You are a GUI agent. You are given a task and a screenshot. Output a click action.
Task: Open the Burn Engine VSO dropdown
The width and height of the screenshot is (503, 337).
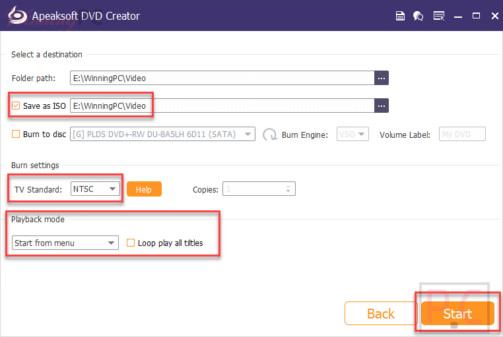(352, 134)
